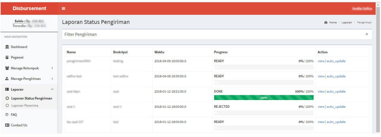Click the Action column header
381x137 pixels.
[323, 52]
